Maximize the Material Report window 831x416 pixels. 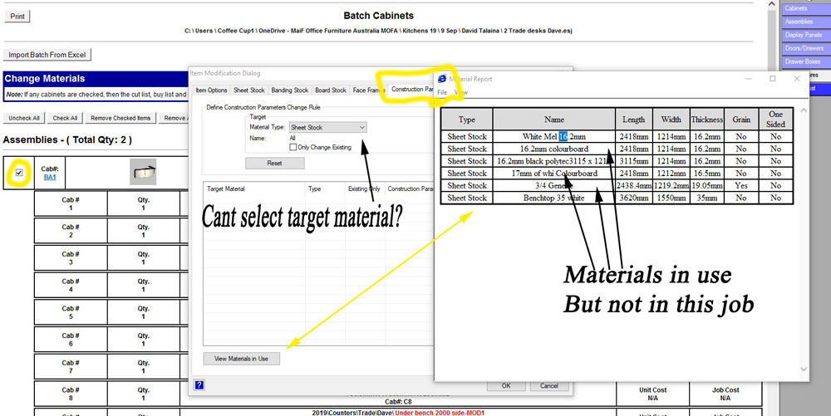click(772, 79)
